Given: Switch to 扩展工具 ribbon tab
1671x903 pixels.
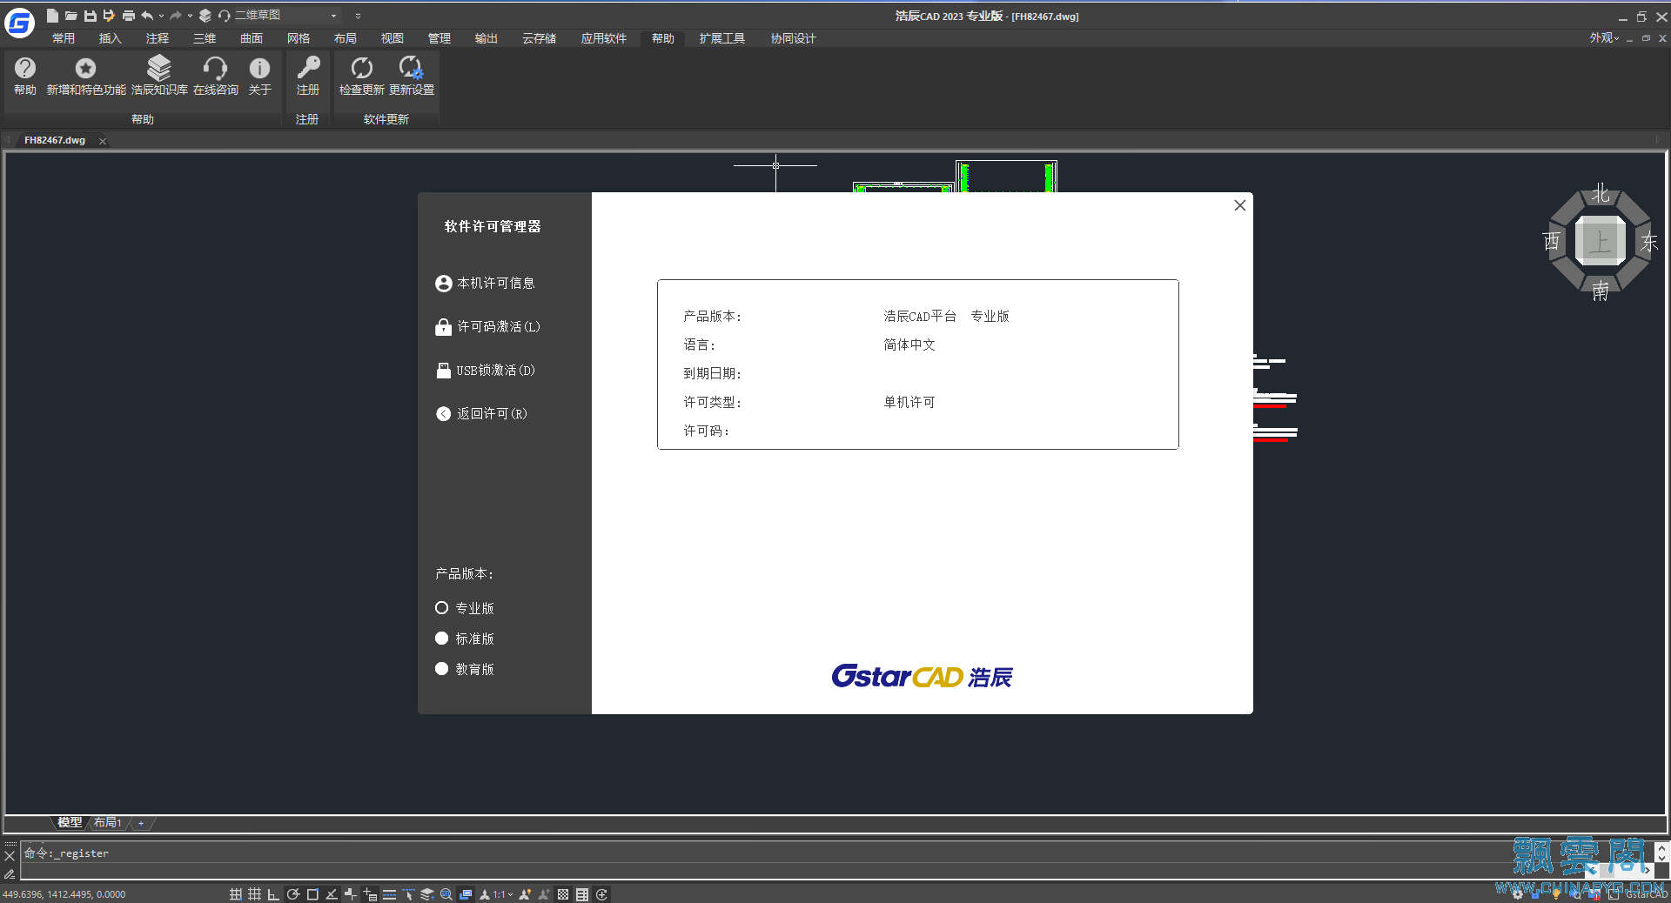Looking at the screenshot, I should coord(722,38).
